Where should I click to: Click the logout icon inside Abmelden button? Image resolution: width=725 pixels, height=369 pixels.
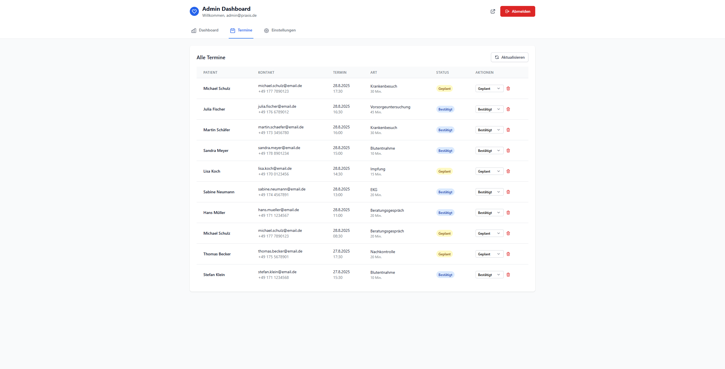coord(508,11)
